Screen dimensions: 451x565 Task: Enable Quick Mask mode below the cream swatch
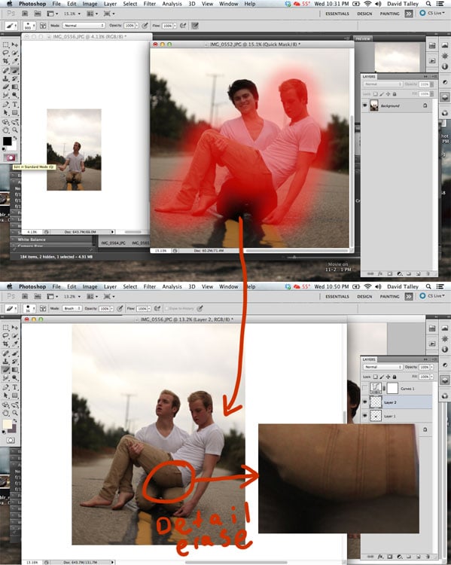pos(11,440)
